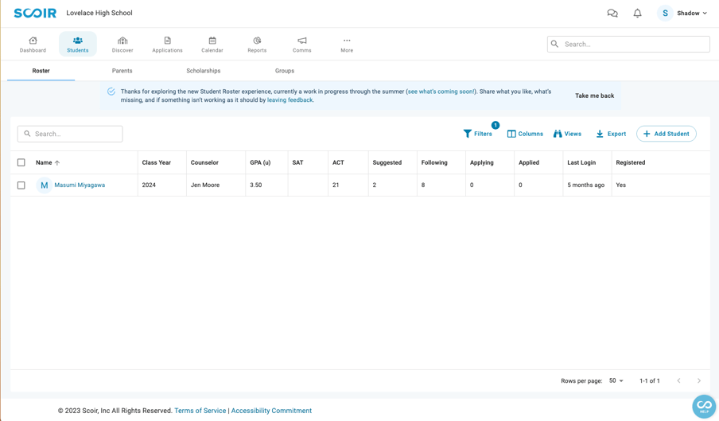The image size is (719, 421).
Task: Open the 'leaving feedback' link
Action: tap(290, 100)
